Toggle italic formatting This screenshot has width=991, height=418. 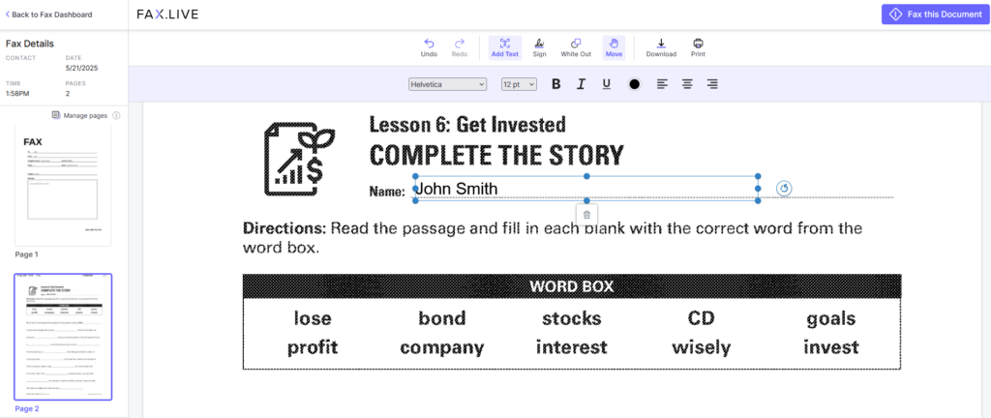pyautogui.click(x=581, y=84)
